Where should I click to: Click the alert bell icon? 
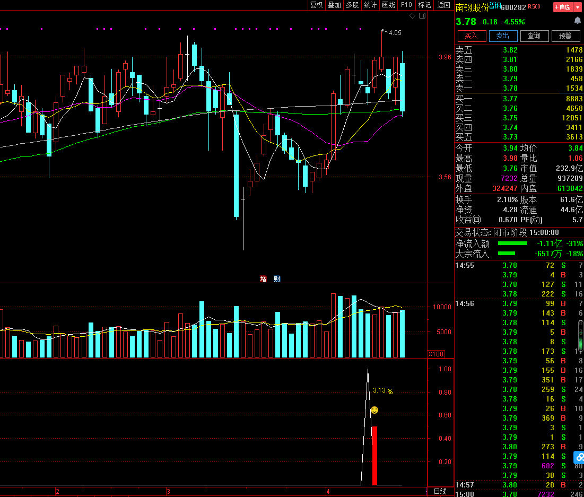[x=578, y=21]
